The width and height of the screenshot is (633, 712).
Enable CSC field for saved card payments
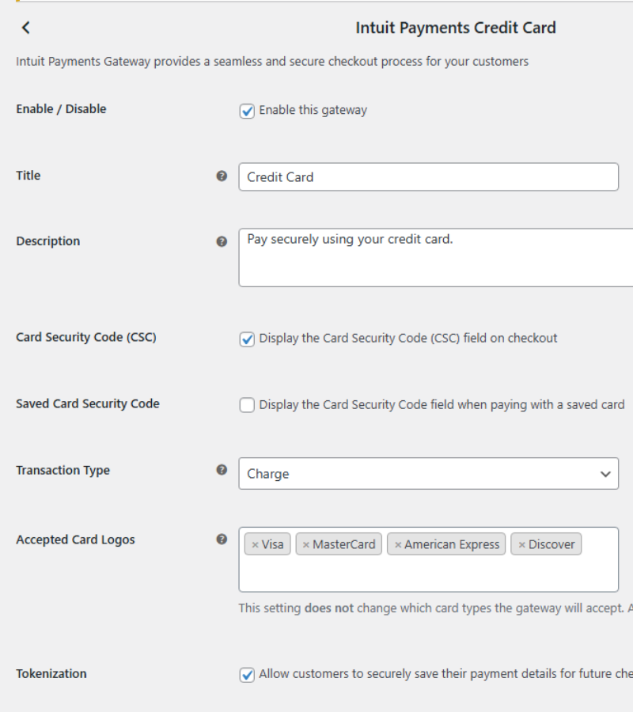pyautogui.click(x=247, y=405)
